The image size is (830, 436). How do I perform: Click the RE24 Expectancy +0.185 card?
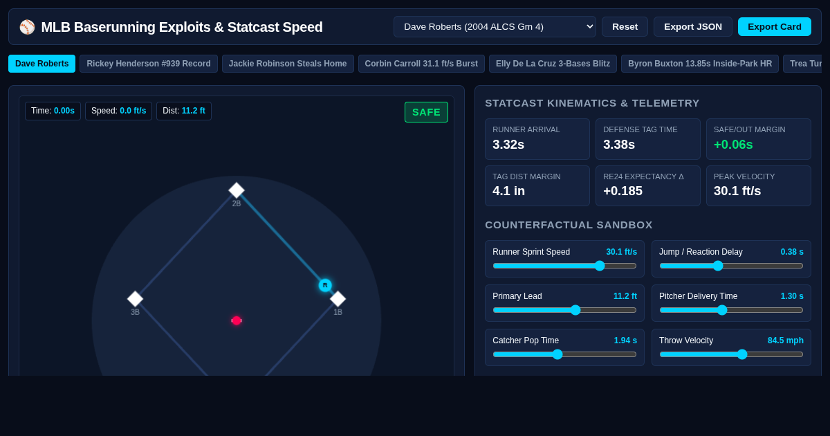point(648,185)
